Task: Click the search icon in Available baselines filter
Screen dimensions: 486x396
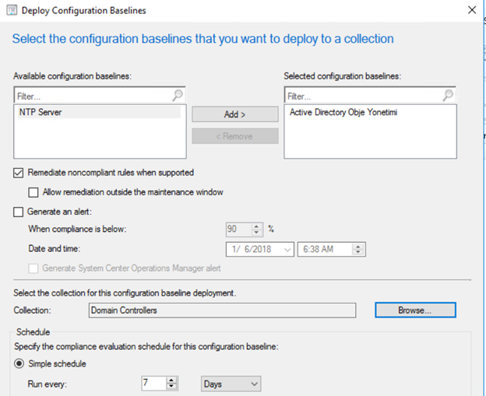Action: click(x=178, y=95)
